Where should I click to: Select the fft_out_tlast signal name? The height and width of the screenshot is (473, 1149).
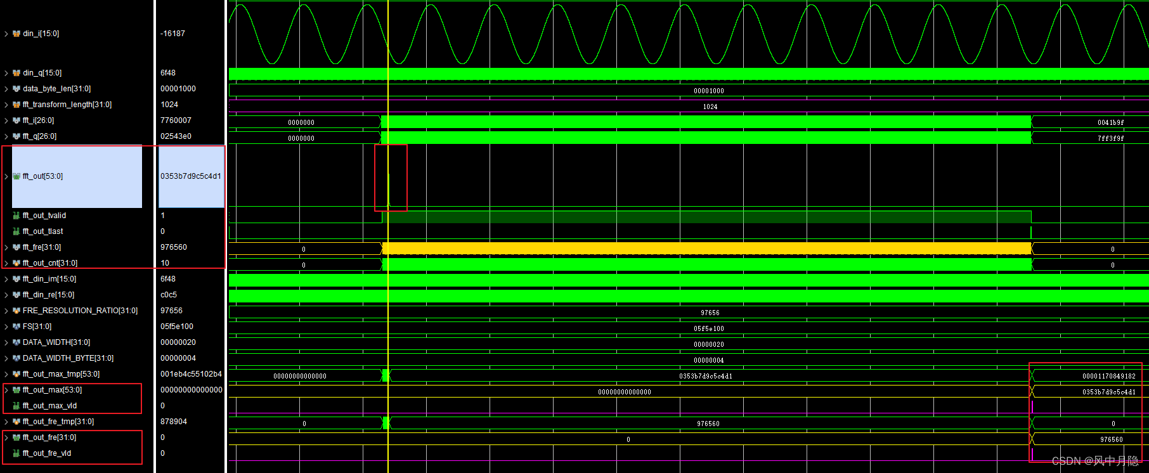43,231
